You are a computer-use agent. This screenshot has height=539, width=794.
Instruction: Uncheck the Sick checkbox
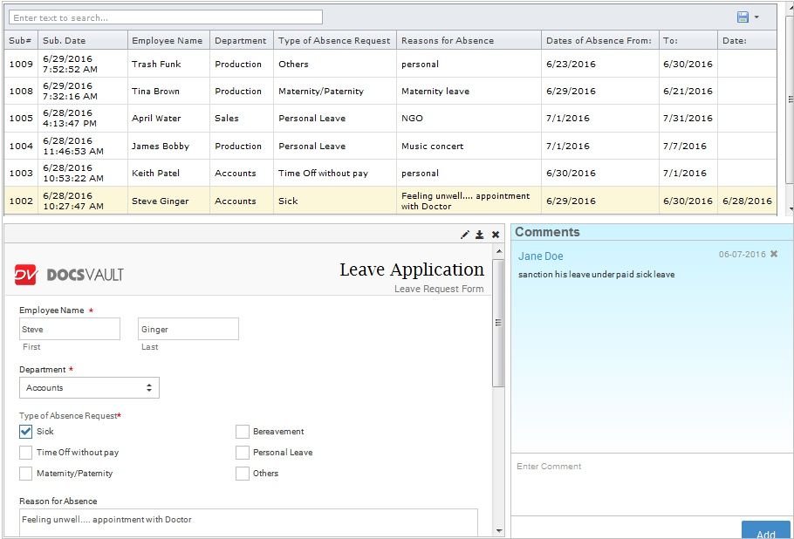(x=26, y=432)
